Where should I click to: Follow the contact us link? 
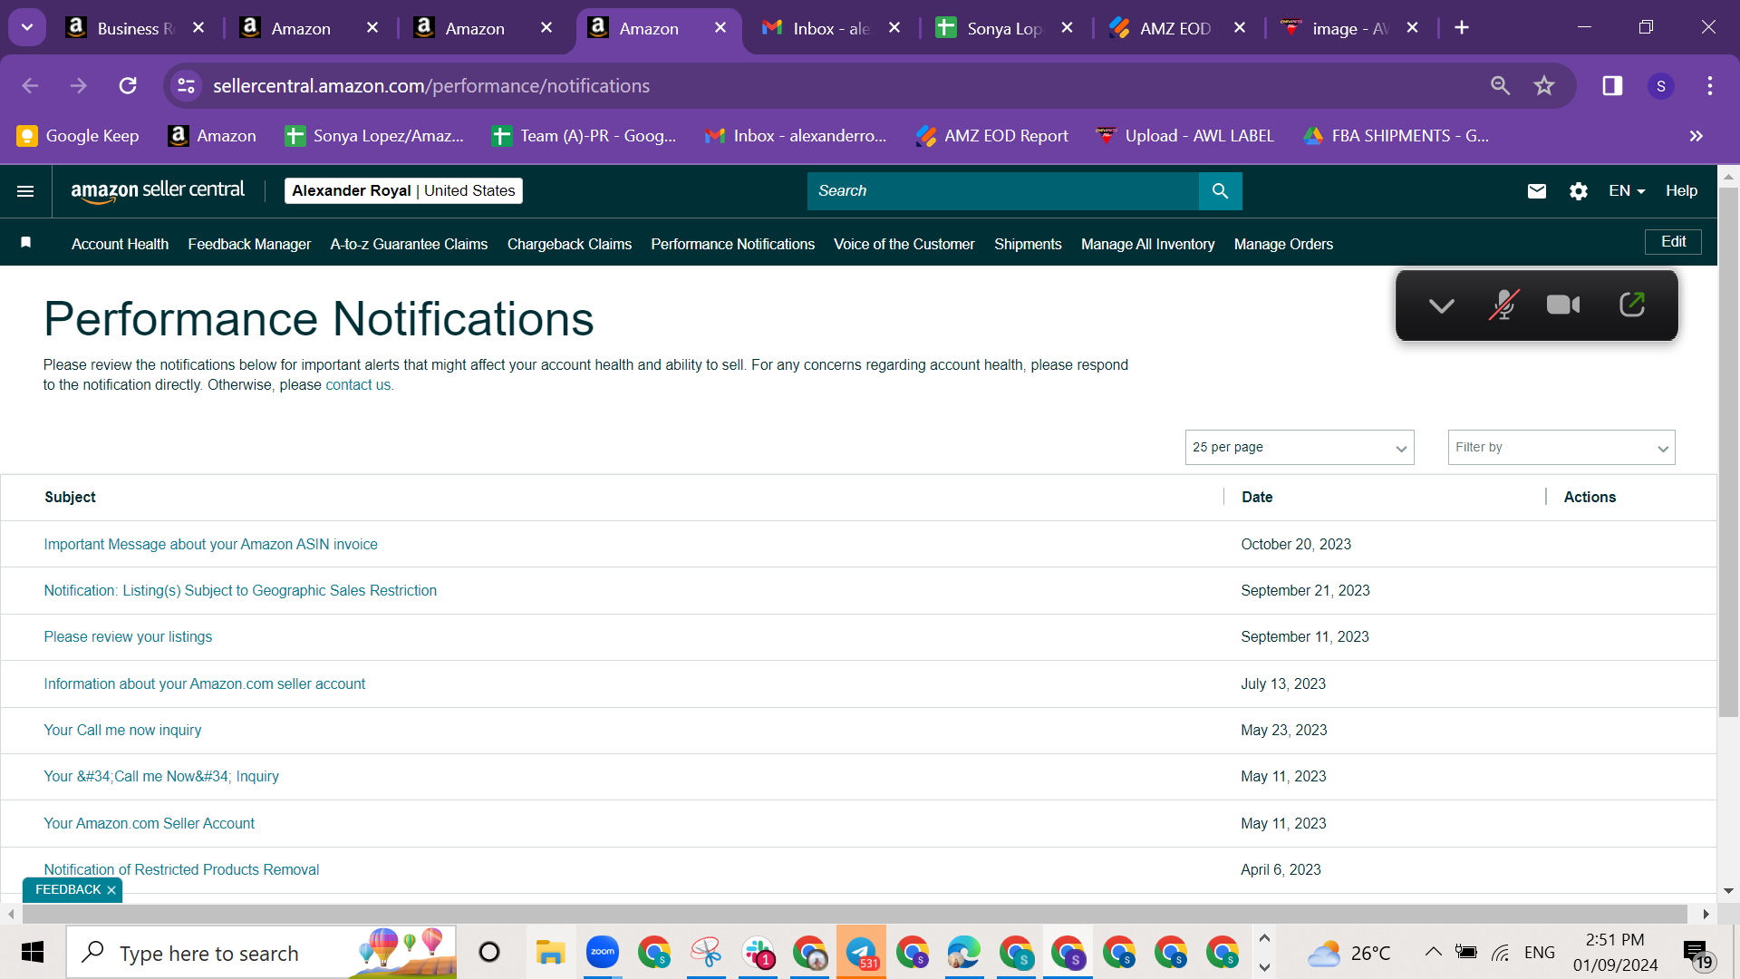[x=358, y=385]
